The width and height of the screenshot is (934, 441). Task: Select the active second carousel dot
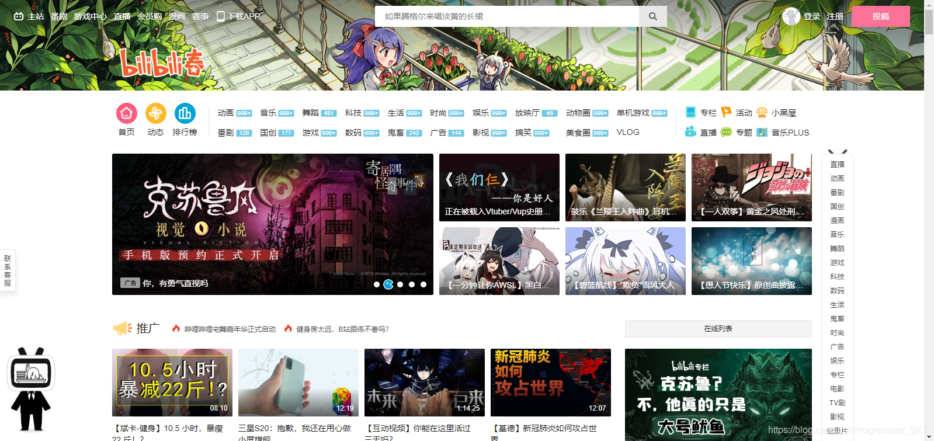coord(388,284)
